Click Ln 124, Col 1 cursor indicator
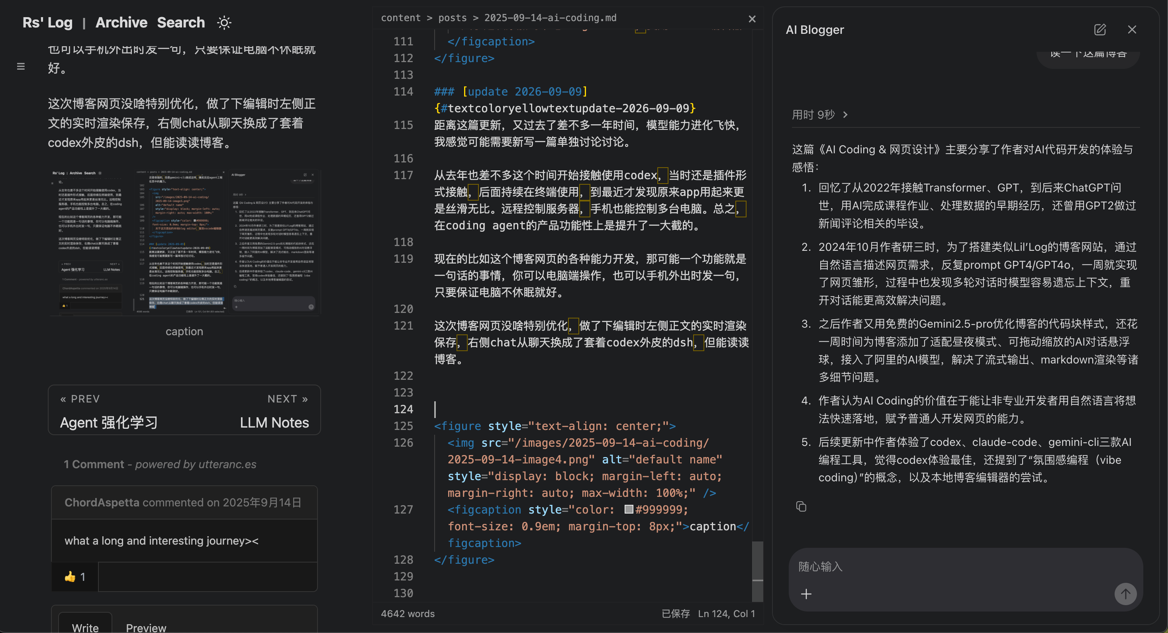This screenshot has height=633, width=1168. coord(726,613)
